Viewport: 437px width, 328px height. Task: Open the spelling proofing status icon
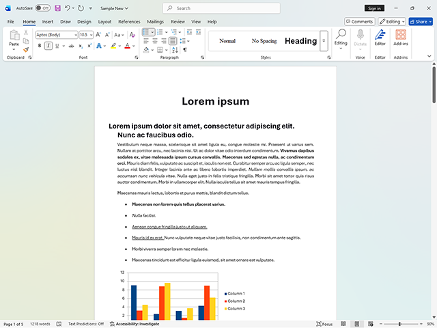coord(59,324)
